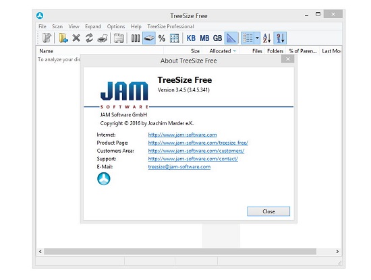Toggle percent display mode
The width and height of the screenshot is (371, 280).
coord(162,38)
